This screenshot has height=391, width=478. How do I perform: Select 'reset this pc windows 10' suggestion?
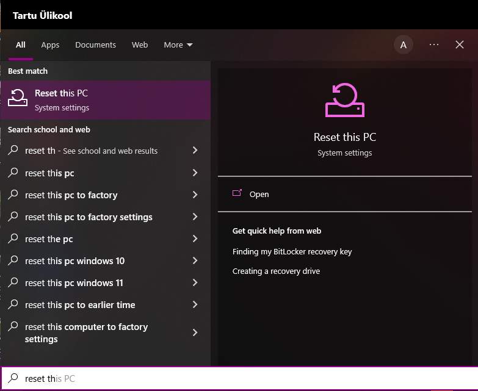pos(106,260)
